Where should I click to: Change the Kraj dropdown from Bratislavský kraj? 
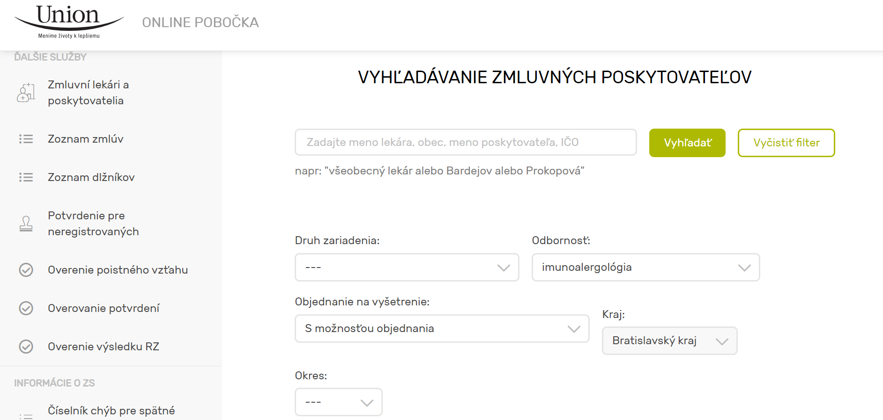coord(669,341)
